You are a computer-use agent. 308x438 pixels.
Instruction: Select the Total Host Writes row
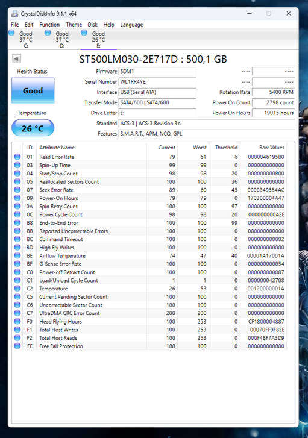(150, 330)
